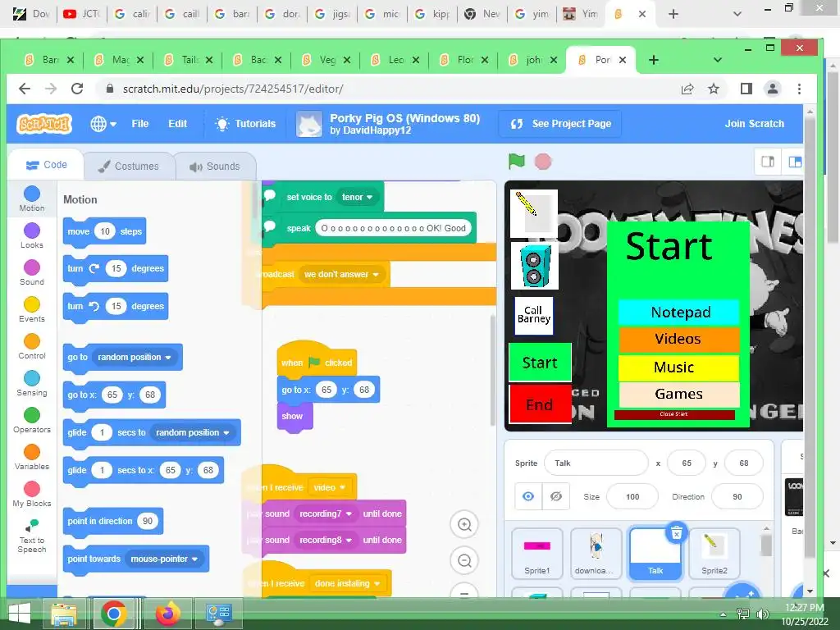This screenshot has height=630, width=840.
Task: Open the recording7 sound dropdown
Action: click(x=325, y=514)
